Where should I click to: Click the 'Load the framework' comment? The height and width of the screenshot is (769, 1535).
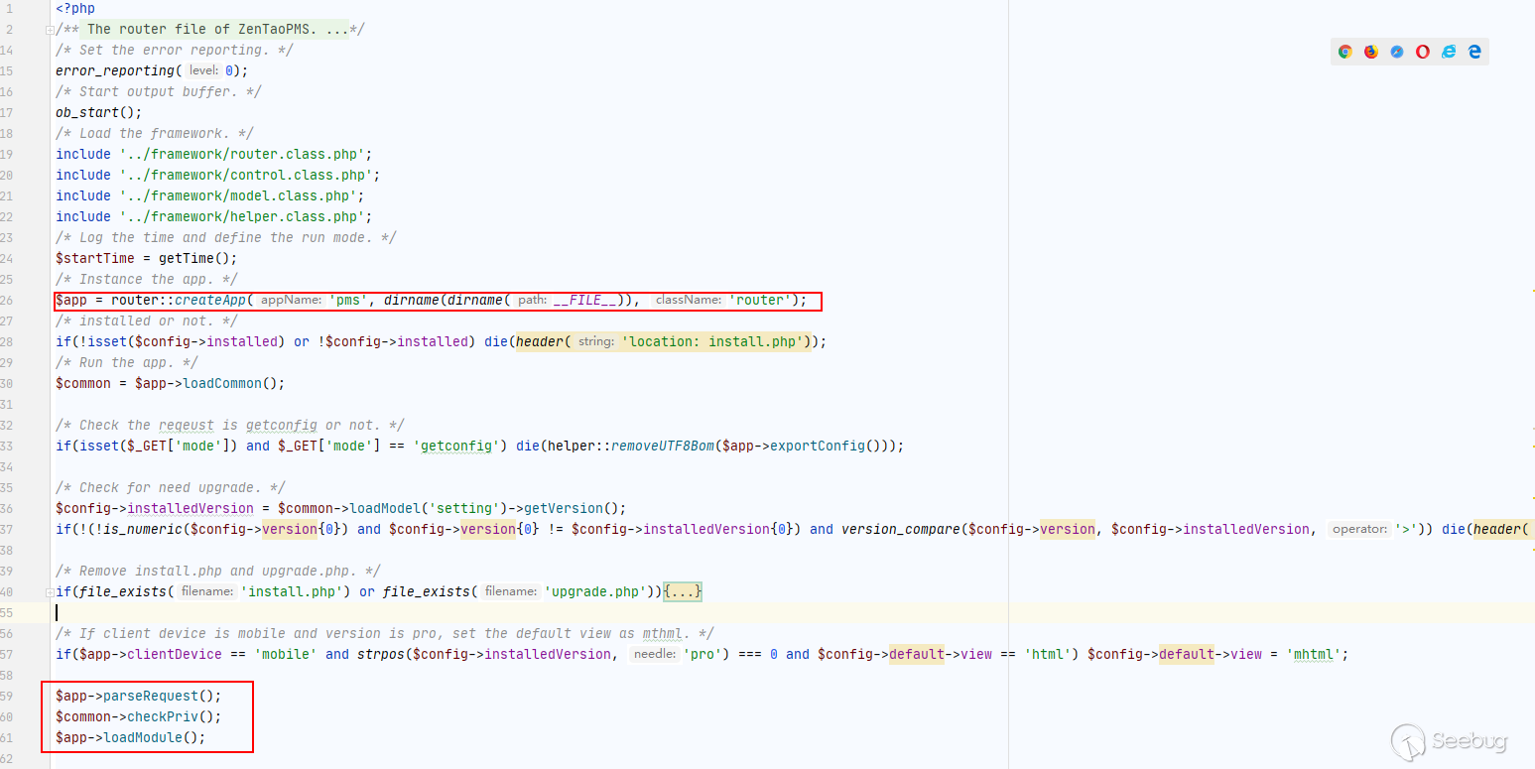coord(155,133)
